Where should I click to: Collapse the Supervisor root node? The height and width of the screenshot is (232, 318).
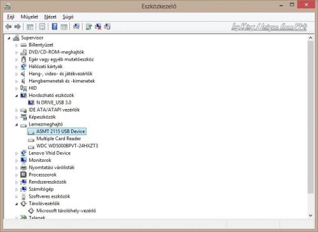[9, 38]
